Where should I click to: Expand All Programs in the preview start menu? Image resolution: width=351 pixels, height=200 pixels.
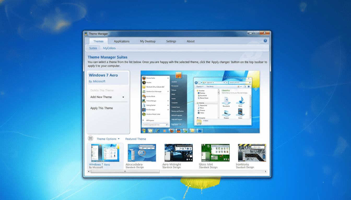click(x=150, y=121)
